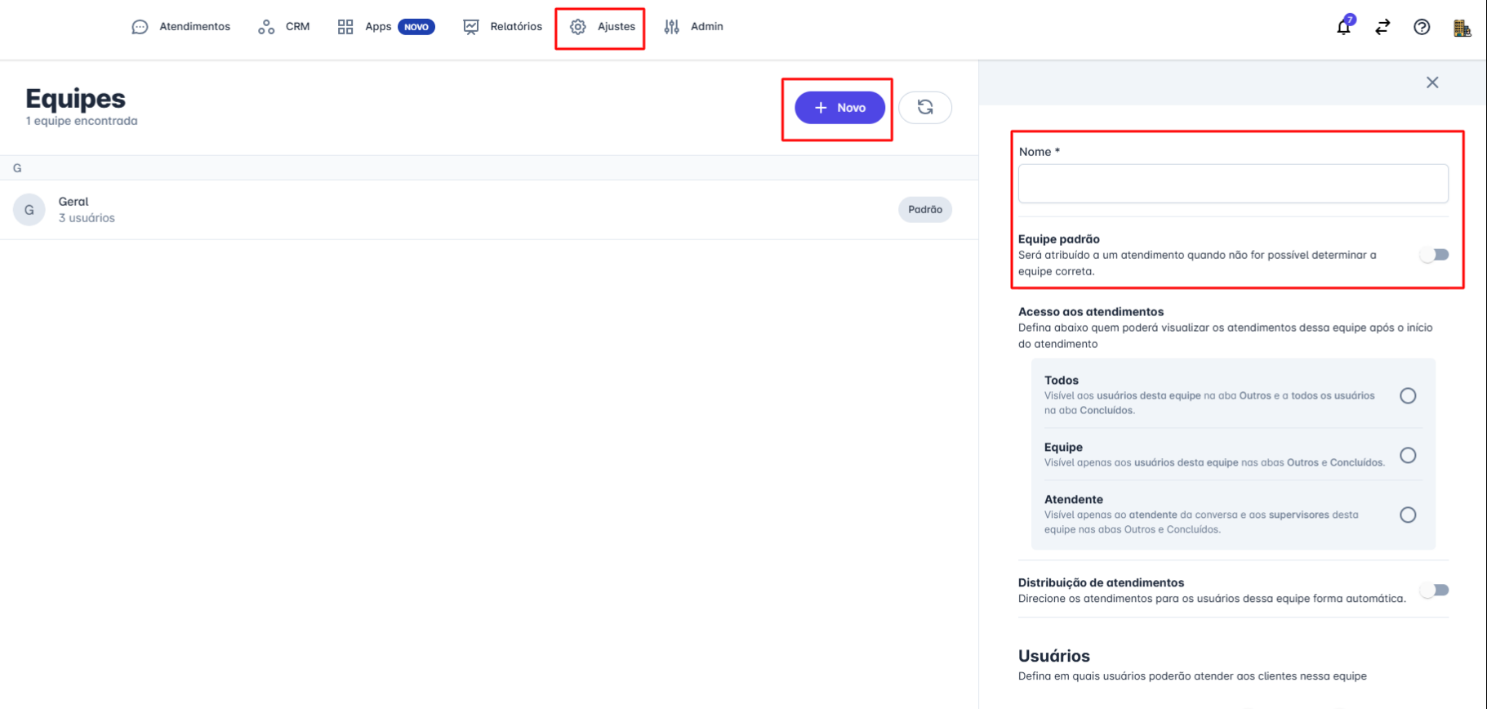This screenshot has width=1487, height=709.
Task: Open the Admin menu
Action: click(694, 27)
